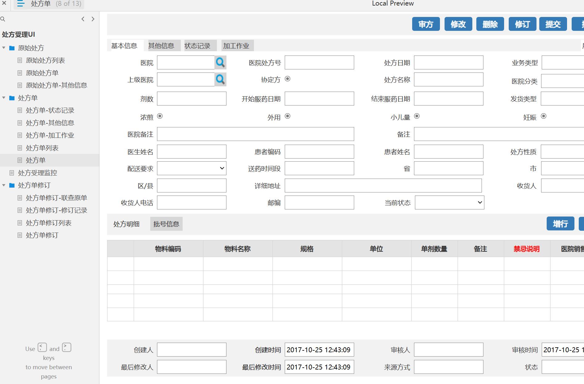This screenshot has height=384, width=584.
Task: Click the 原始处方 folder icon
Action: [x=12, y=48]
